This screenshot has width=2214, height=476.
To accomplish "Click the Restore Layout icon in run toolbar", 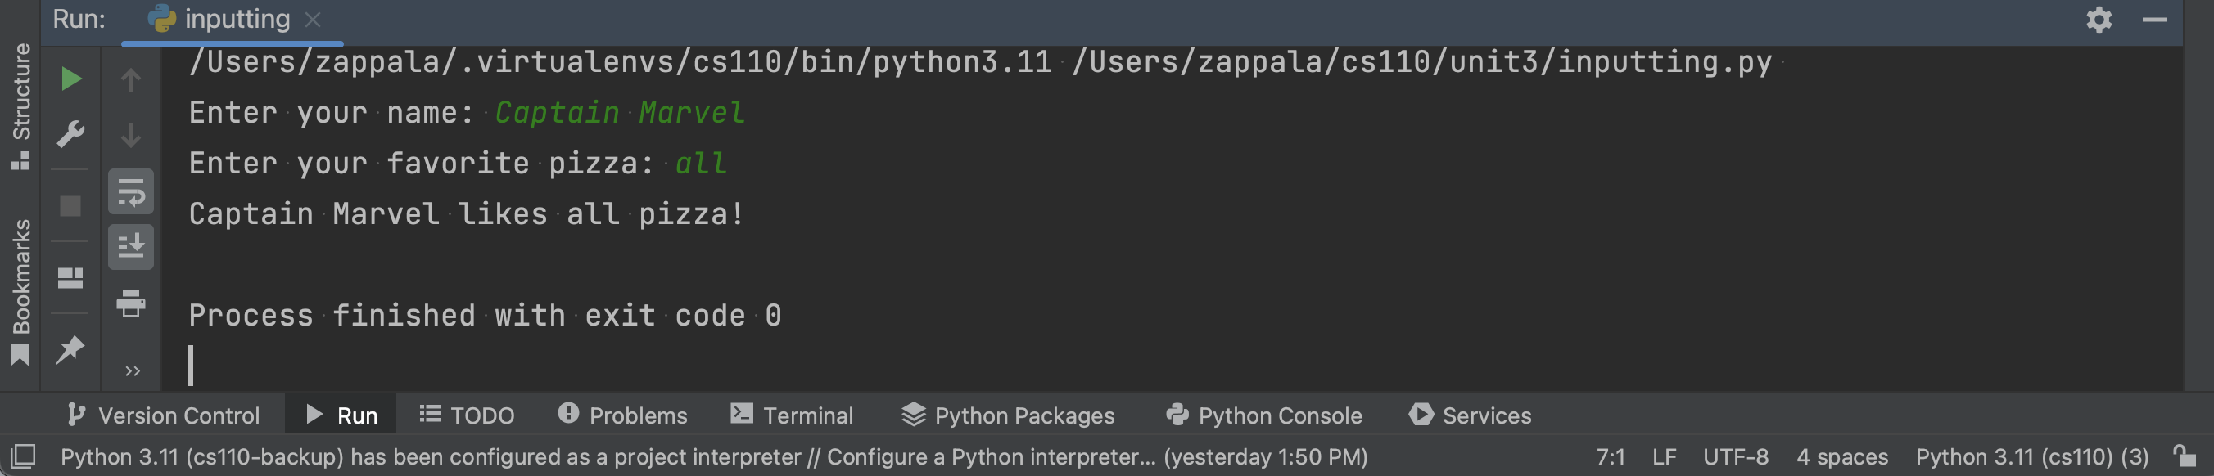I will pos(70,277).
